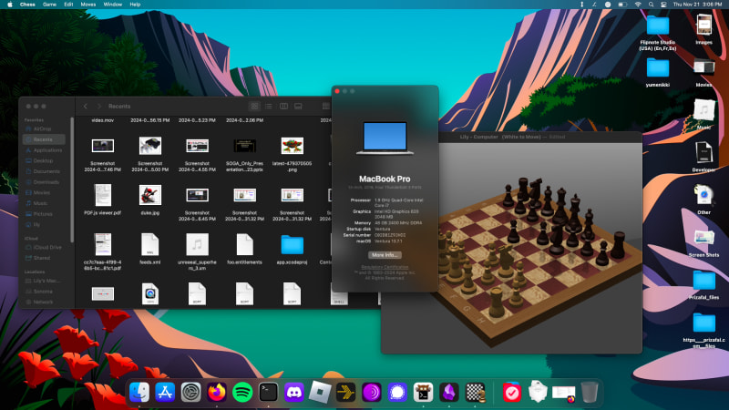Switch Finder to icon view

(x=255, y=107)
